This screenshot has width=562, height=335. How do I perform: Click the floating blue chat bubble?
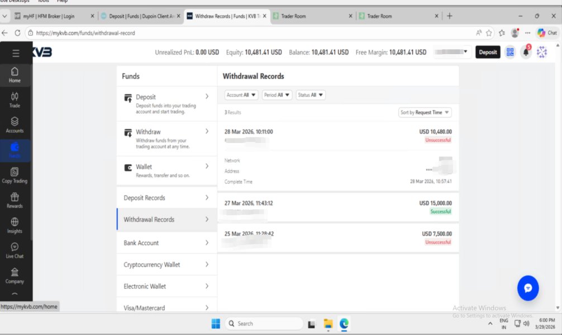pos(527,288)
